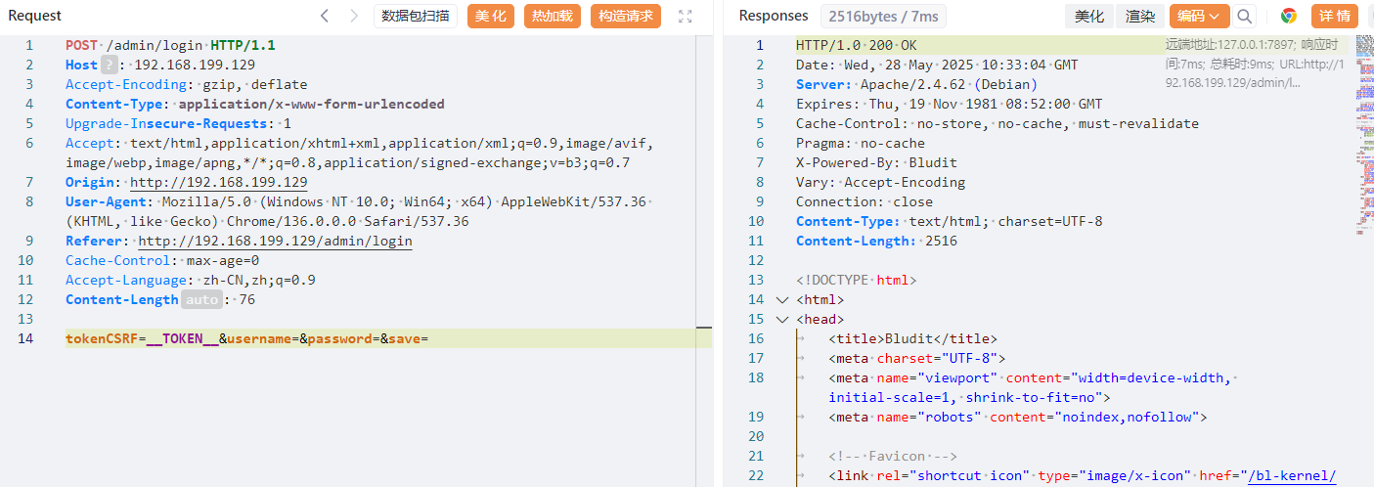The image size is (1374, 487).
Task: Click the meta robots noindex line
Action: pos(1018,417)
